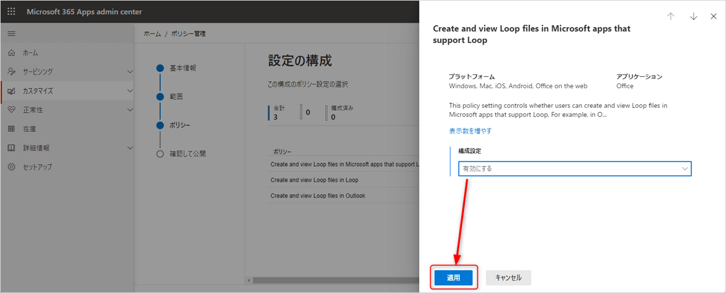
Task: Select the ポリシー wizard step
Action: [180, 125]
